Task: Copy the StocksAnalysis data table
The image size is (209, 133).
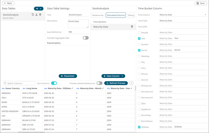Action: pos(33,15)
